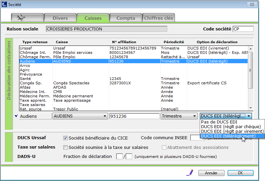Click the first DADS-U fraction field
Image resolution: width=265 pixels, height=181 pixels.
119,156
